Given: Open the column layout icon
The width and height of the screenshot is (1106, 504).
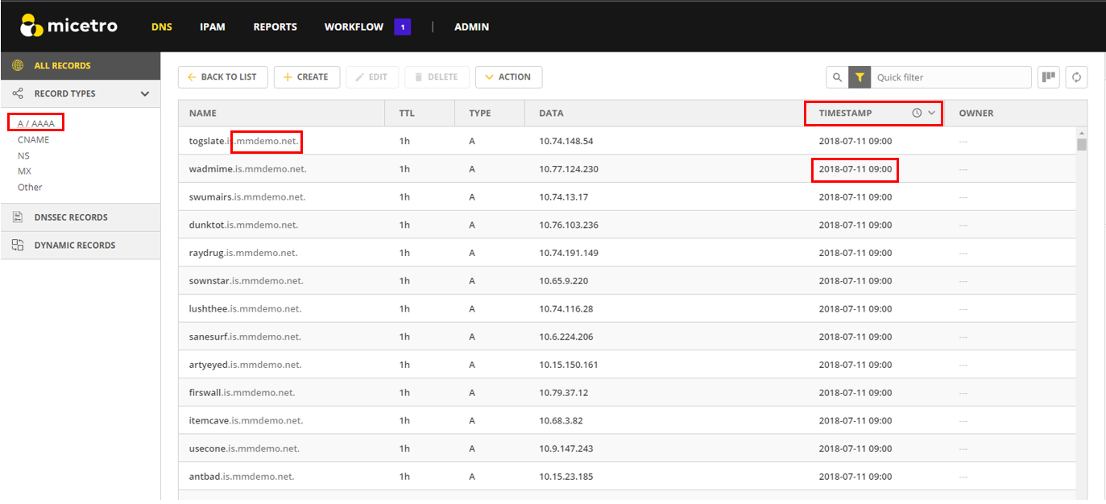Looking at the screenshot, I should [x=1048, y=77].
